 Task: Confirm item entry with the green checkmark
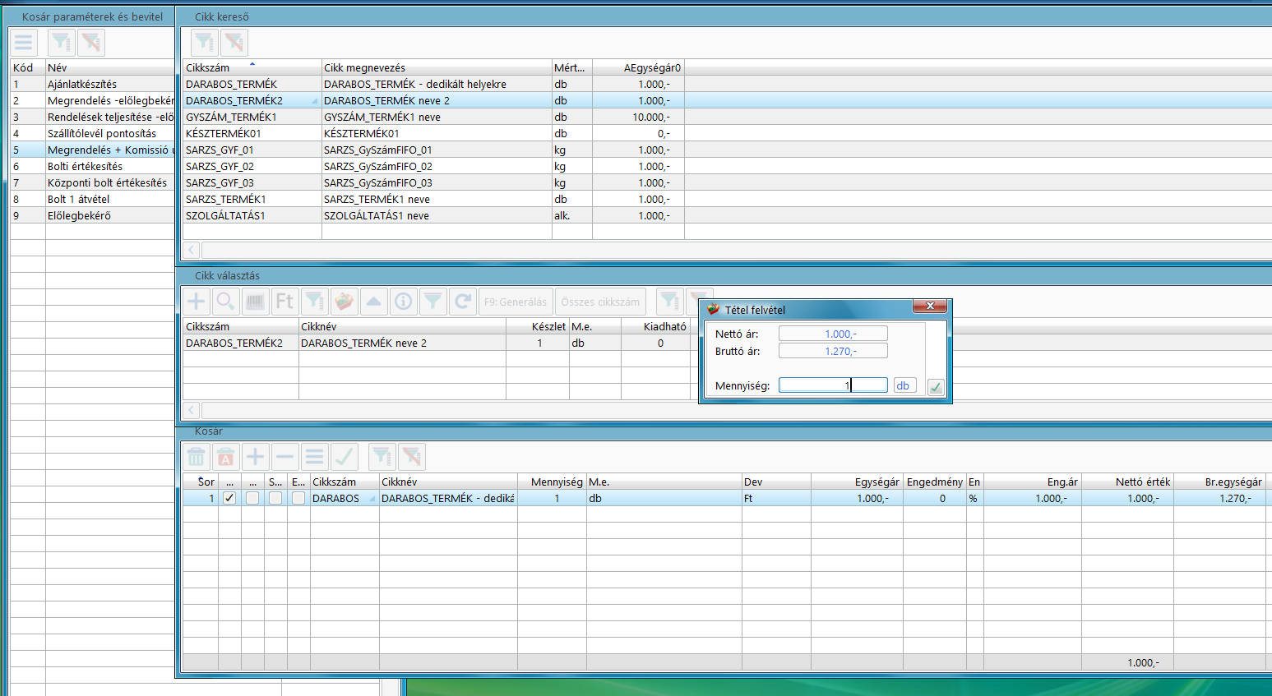tap(936, 387)
